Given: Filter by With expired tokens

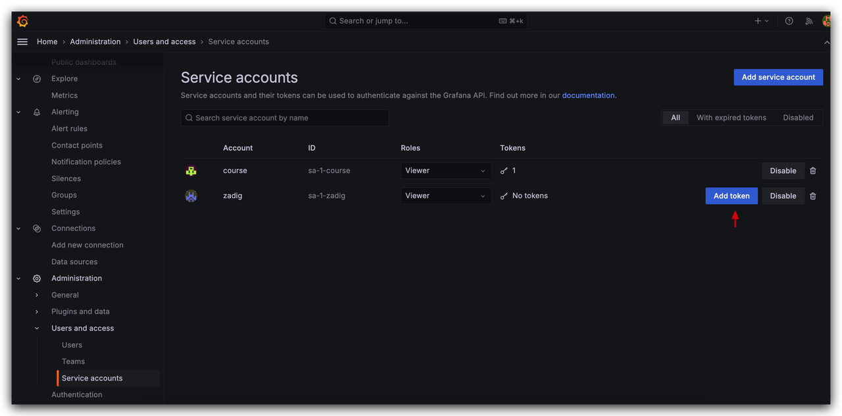Looking at the screenshot, I should [731, 118].
